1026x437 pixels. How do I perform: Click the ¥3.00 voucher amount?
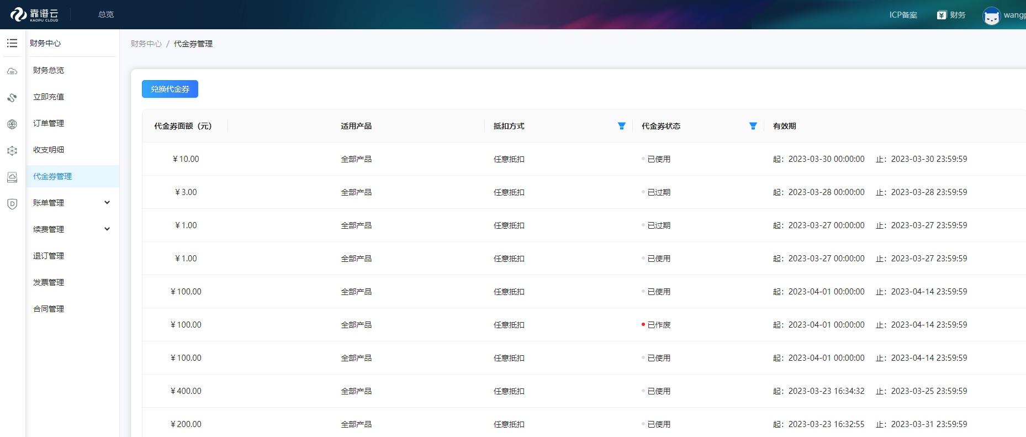pos(186,192)
